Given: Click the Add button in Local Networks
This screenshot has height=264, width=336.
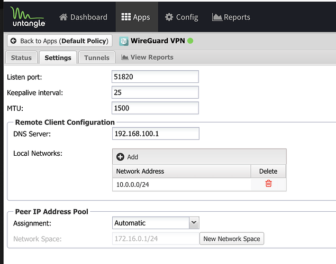Looking at the screenshot, I should pyautogui.click(x=128, y=157).
